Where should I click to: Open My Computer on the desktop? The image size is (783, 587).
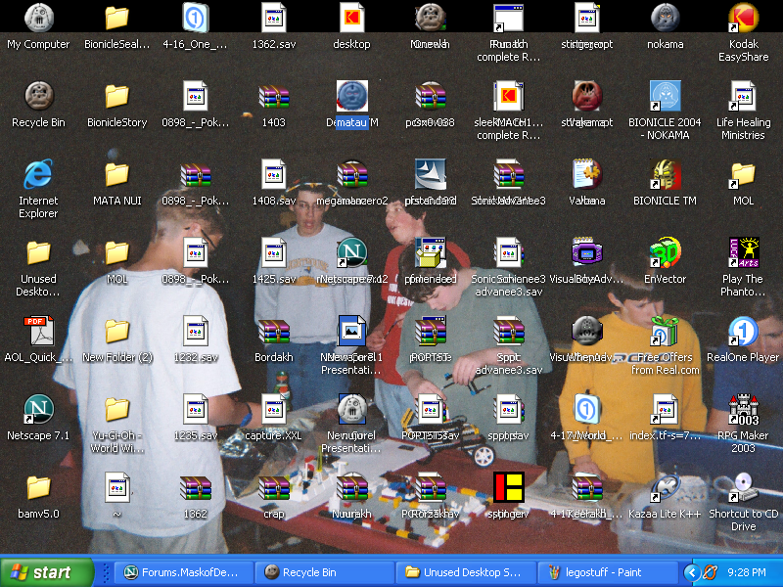pyautogui.click(x=38, y=22)
